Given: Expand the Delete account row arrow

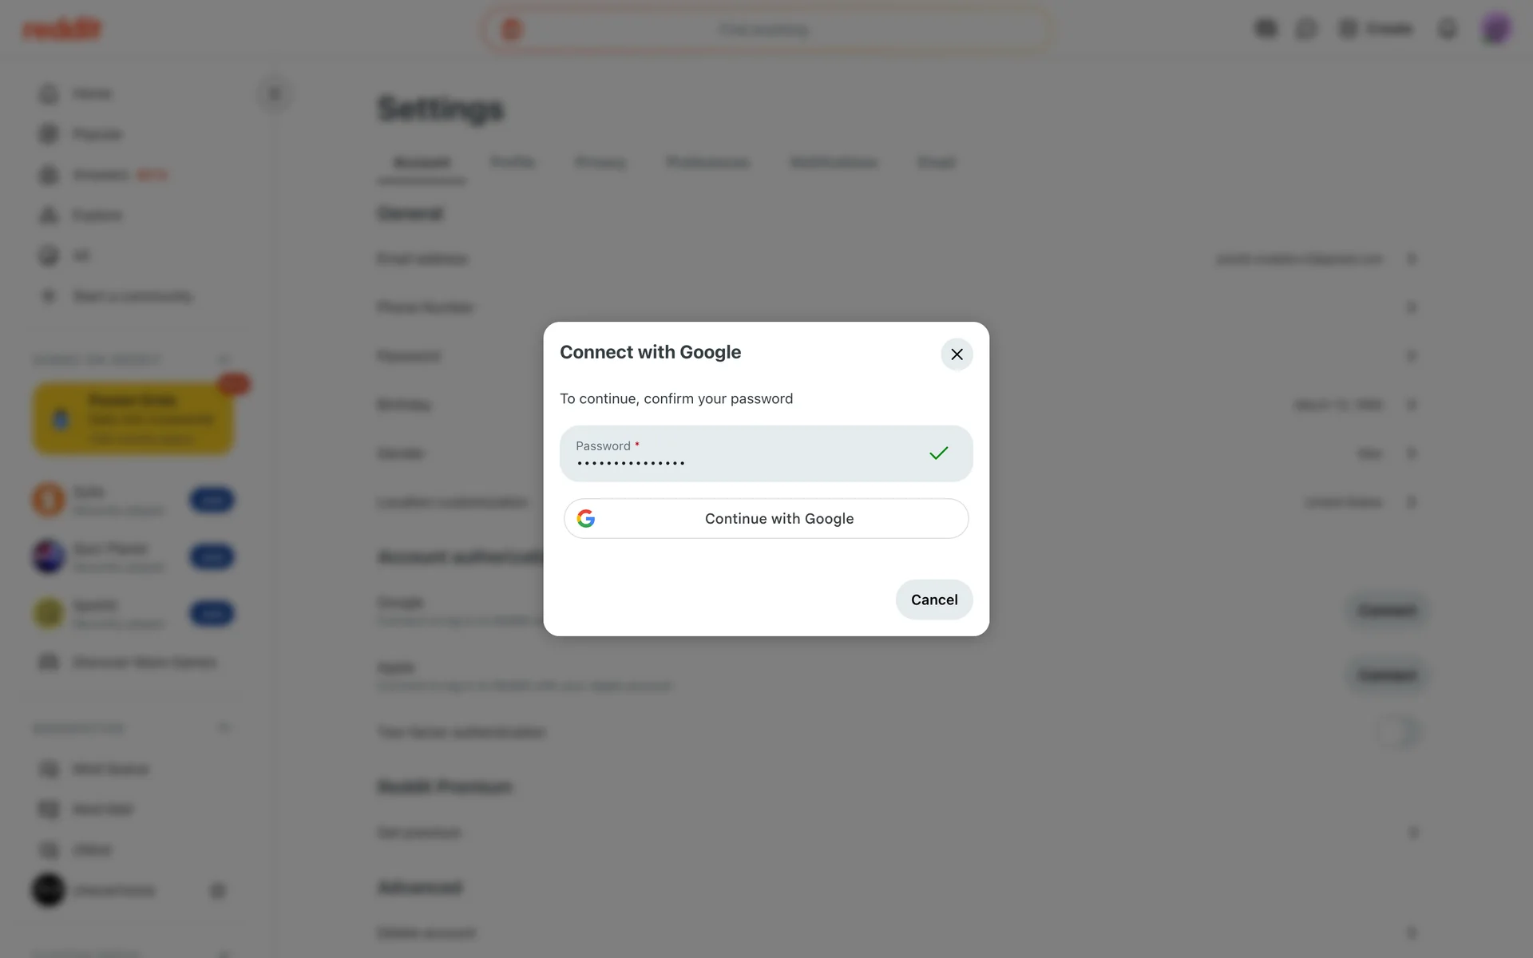Looking at the screenshot, I should pos(1412,932).
